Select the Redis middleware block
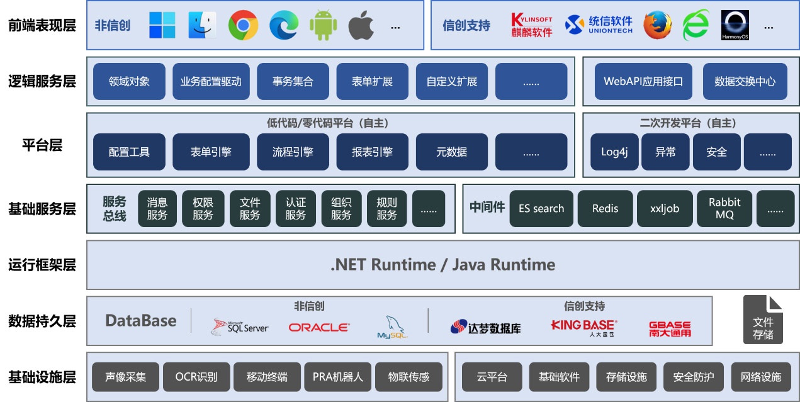The height and width of the screenshot is (402, 800). click(605, 209)
